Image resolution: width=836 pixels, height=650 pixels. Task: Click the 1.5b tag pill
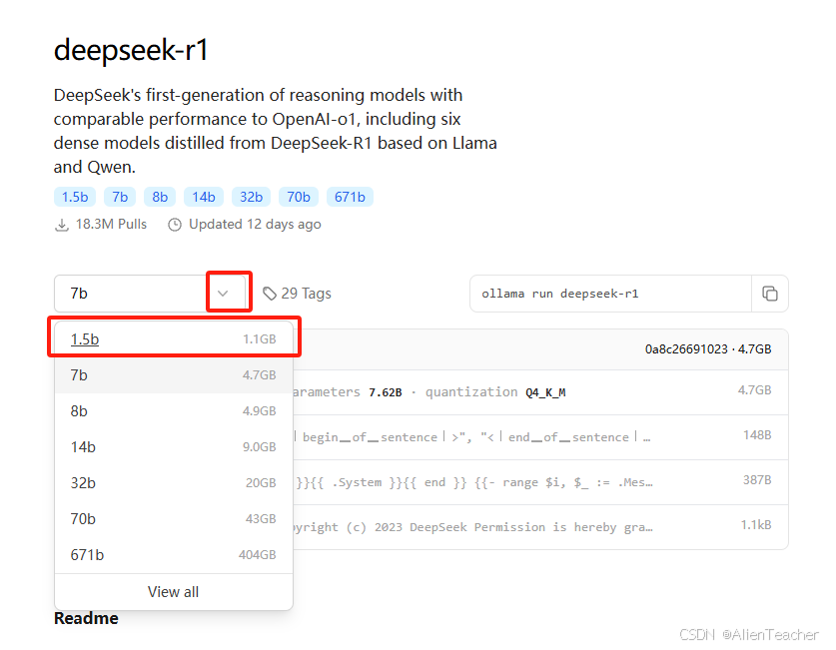75,197
